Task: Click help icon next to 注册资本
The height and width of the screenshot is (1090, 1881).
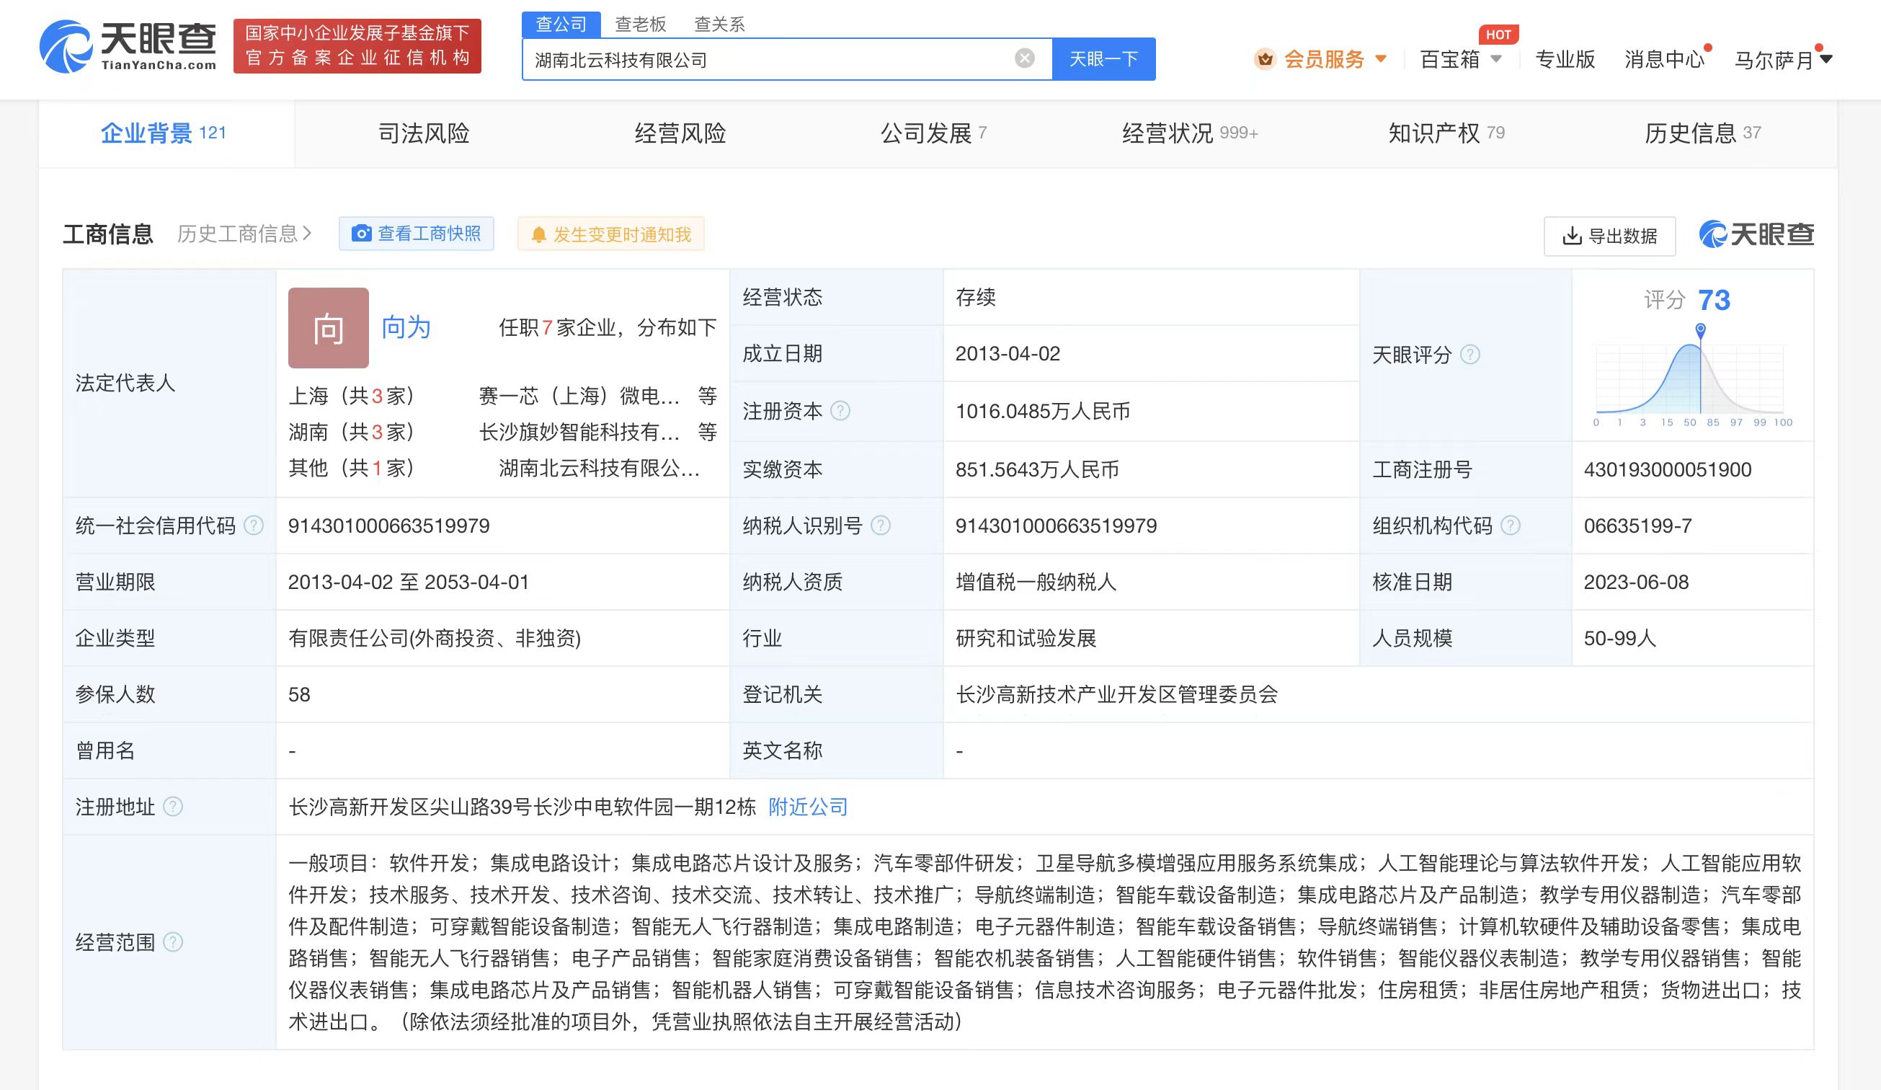Action: [840, 411]
